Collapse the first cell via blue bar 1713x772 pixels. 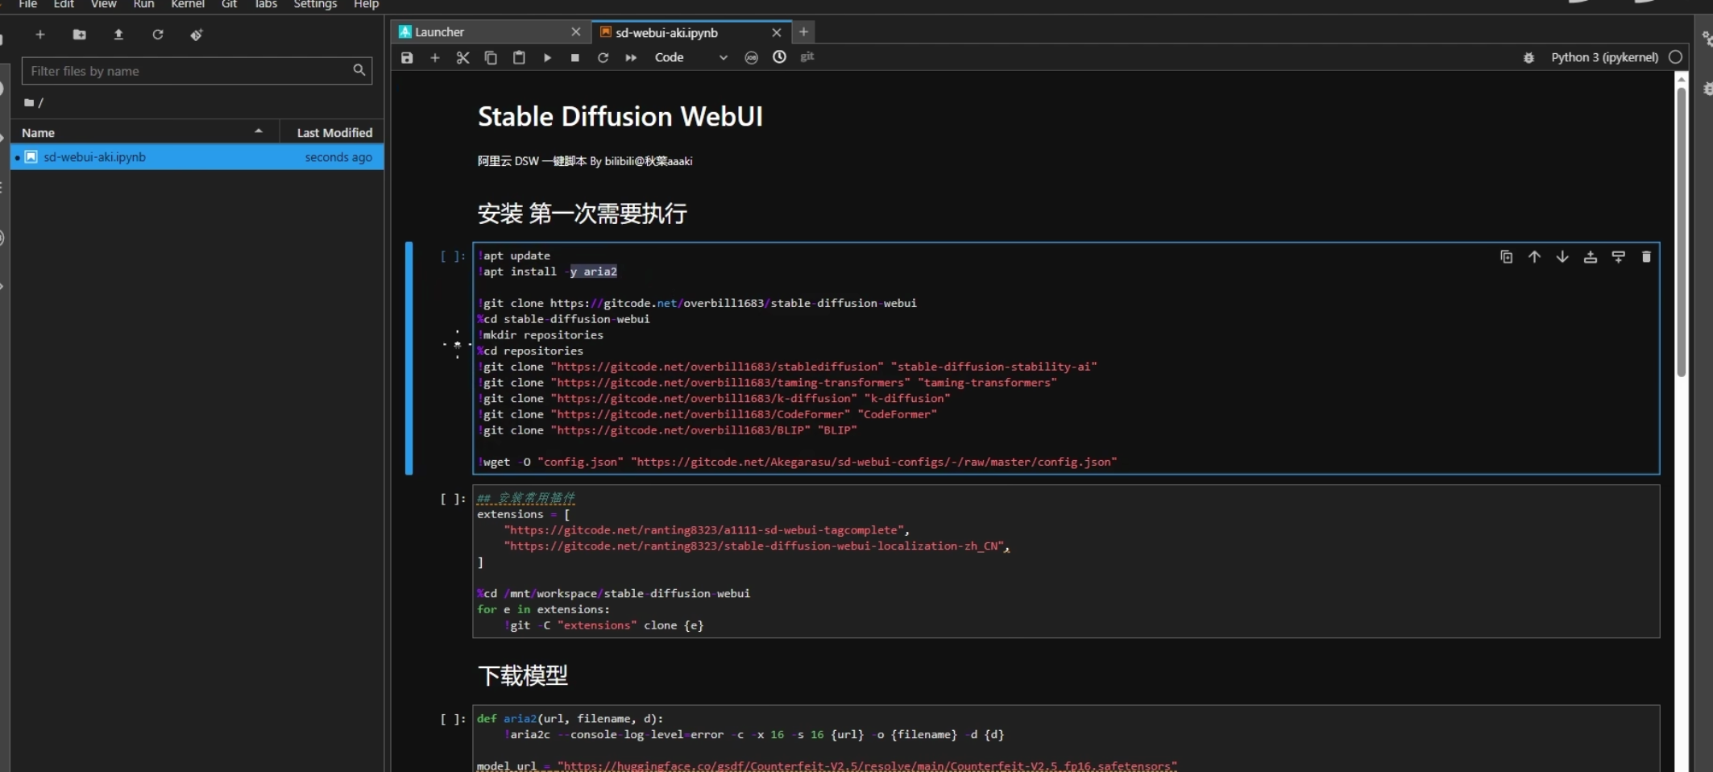[x=409, y=358]
